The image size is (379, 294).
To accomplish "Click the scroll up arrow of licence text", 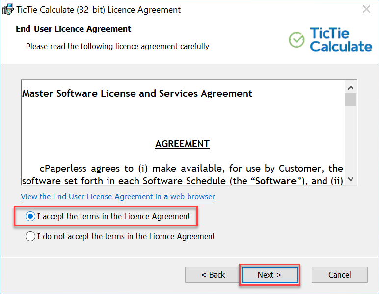I will (351, 88).
